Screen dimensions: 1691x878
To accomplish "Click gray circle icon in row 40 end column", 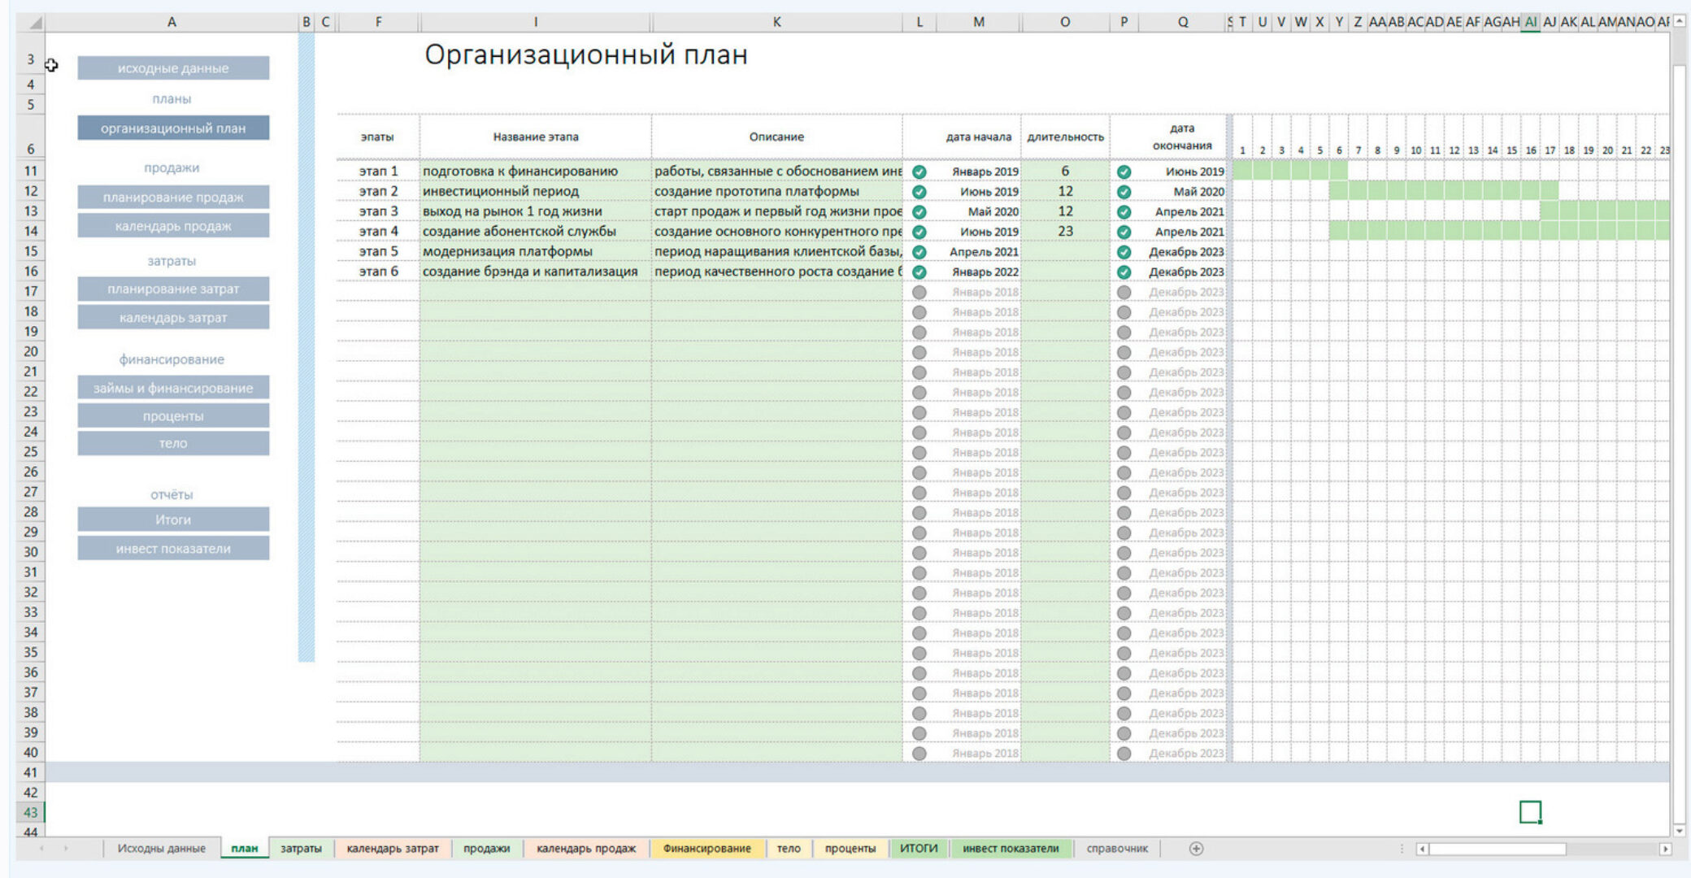I will (1124, 754).
